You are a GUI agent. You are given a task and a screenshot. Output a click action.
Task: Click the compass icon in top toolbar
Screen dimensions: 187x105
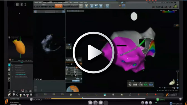(87, 6)
